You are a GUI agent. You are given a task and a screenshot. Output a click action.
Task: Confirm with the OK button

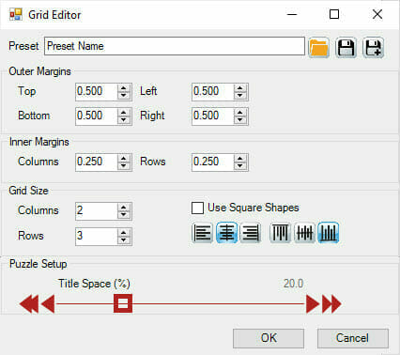click(x=269, y=338)
